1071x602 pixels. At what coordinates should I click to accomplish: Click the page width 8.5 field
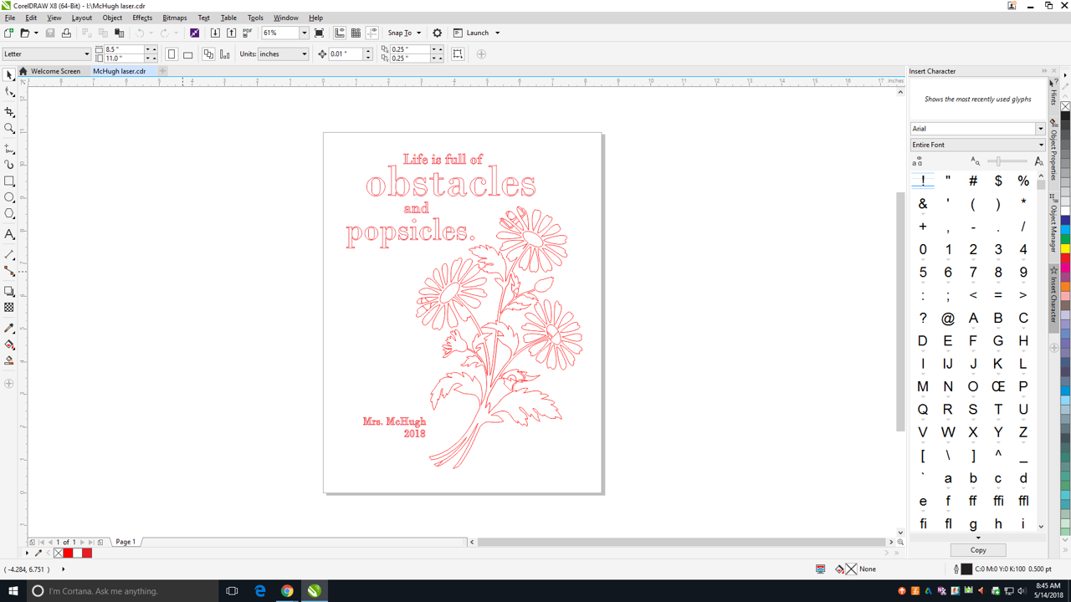point(124,50)
